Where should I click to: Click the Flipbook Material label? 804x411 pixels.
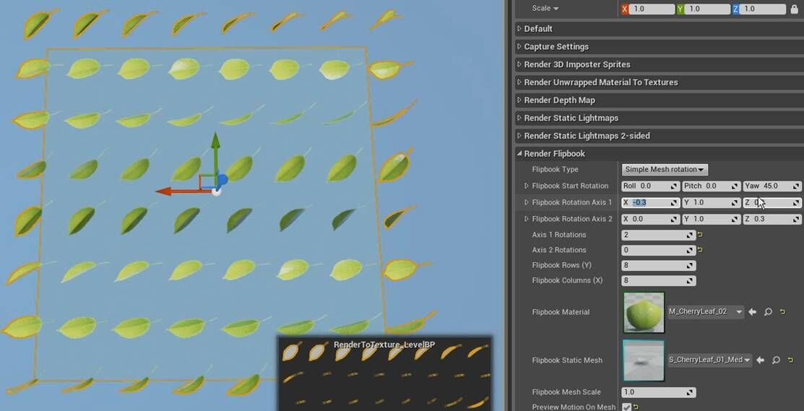561,312
